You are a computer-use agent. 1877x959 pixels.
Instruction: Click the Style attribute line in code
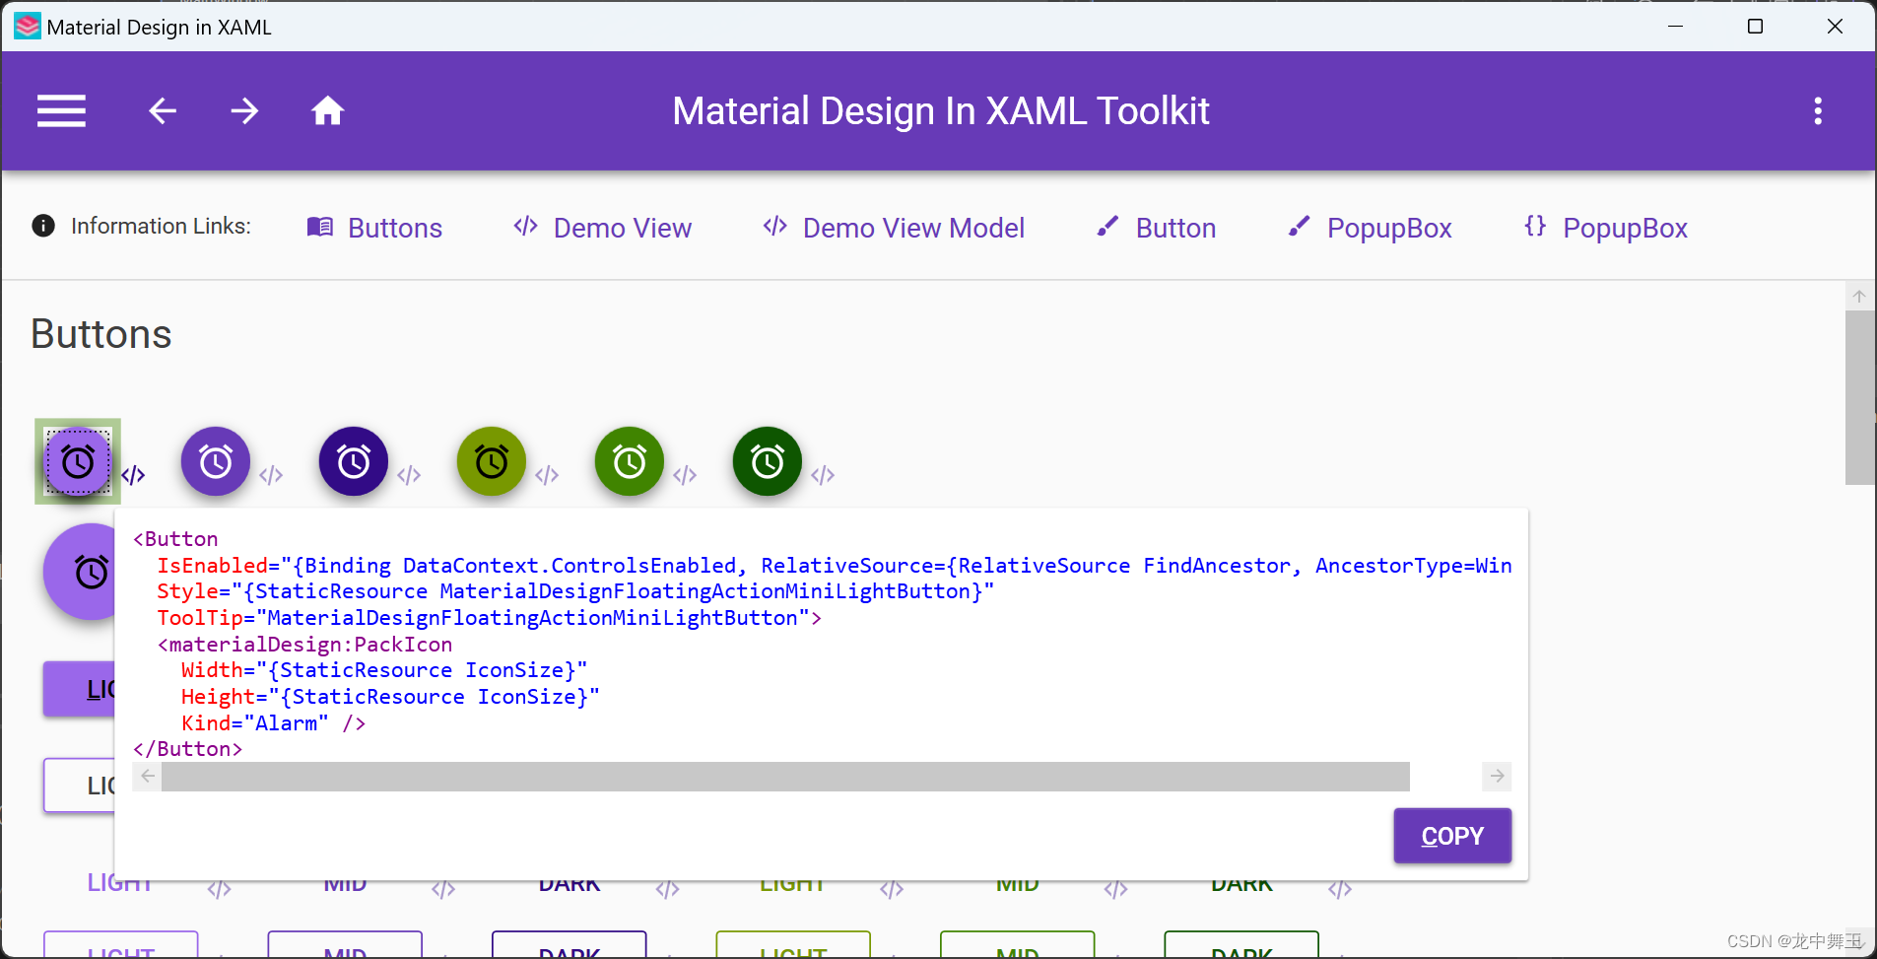[575, 591]
